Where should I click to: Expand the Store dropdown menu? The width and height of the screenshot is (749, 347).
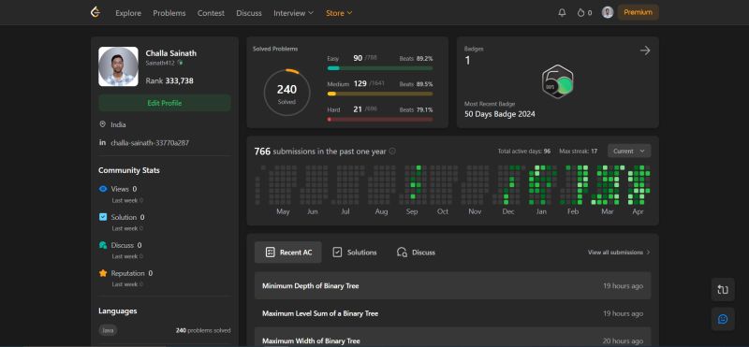tap(339, 13)
